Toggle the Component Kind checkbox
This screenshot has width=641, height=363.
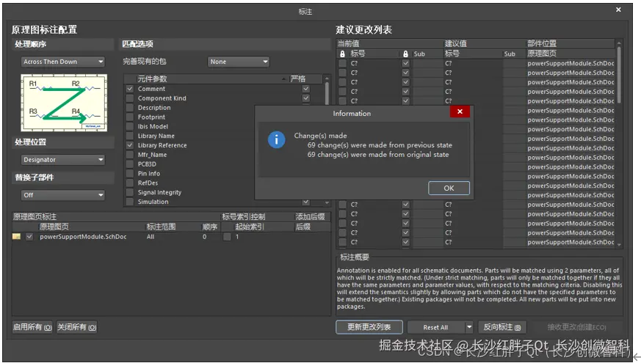pos(130,98)
